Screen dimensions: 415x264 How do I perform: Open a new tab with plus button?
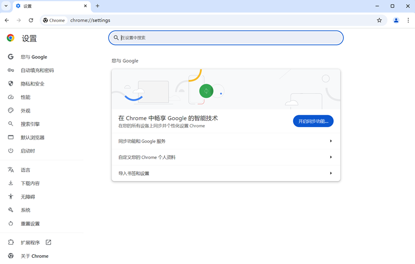98,6
